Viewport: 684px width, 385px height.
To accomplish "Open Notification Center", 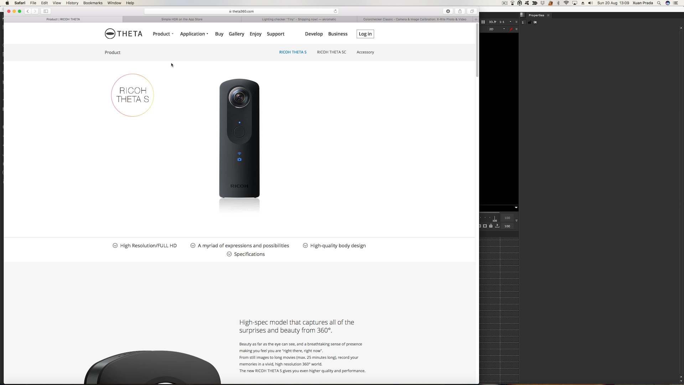I will (x=675, y=3).
